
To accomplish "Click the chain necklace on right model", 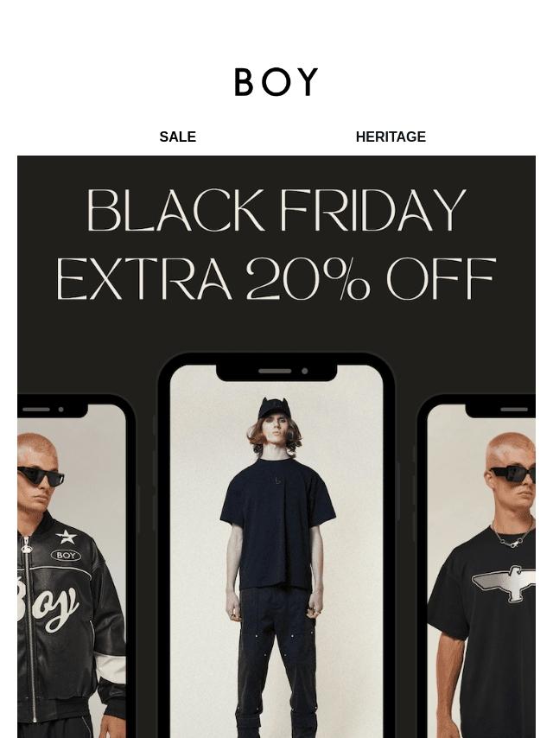I will (x=513, y=534).
